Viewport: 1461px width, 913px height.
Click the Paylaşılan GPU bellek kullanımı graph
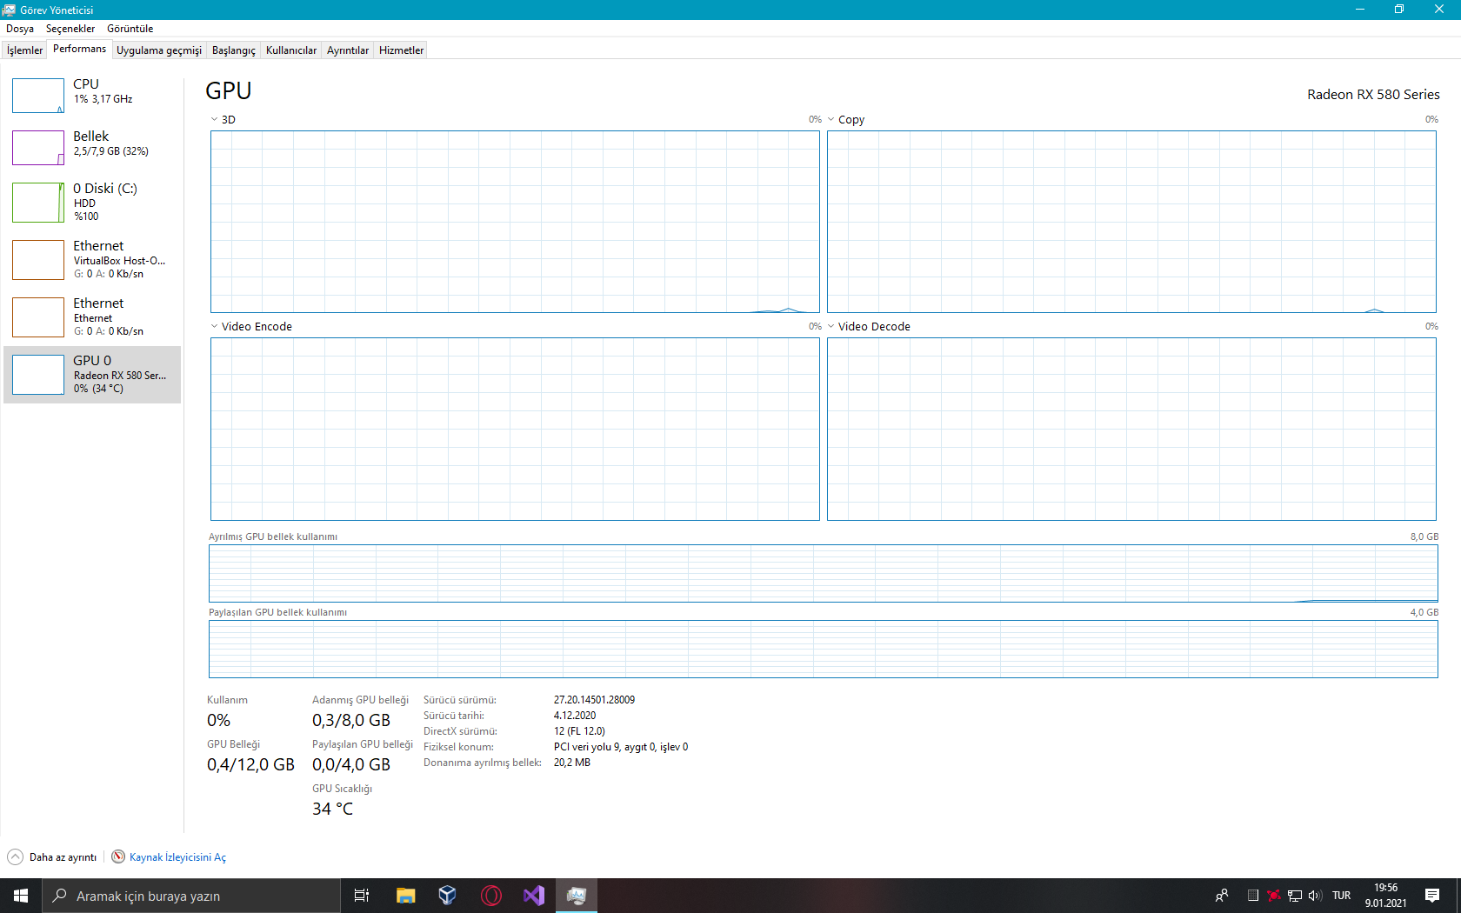click(823, 649)
